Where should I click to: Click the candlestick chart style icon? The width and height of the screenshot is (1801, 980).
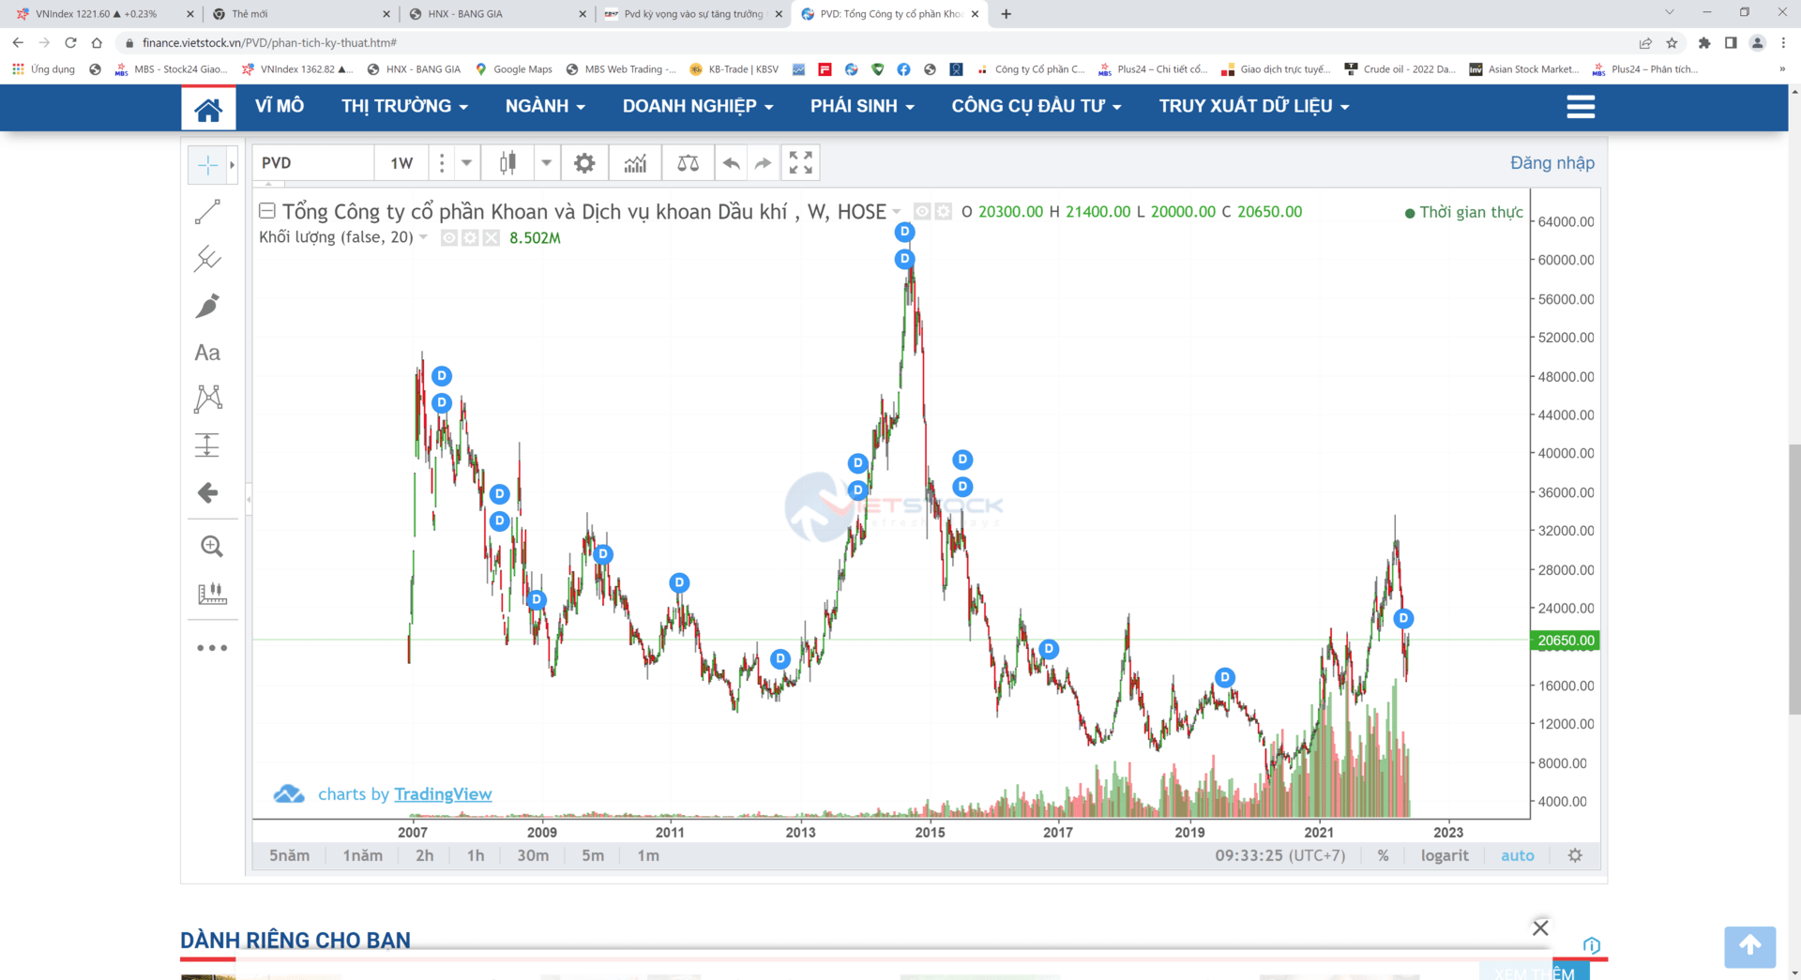point(507,163)
